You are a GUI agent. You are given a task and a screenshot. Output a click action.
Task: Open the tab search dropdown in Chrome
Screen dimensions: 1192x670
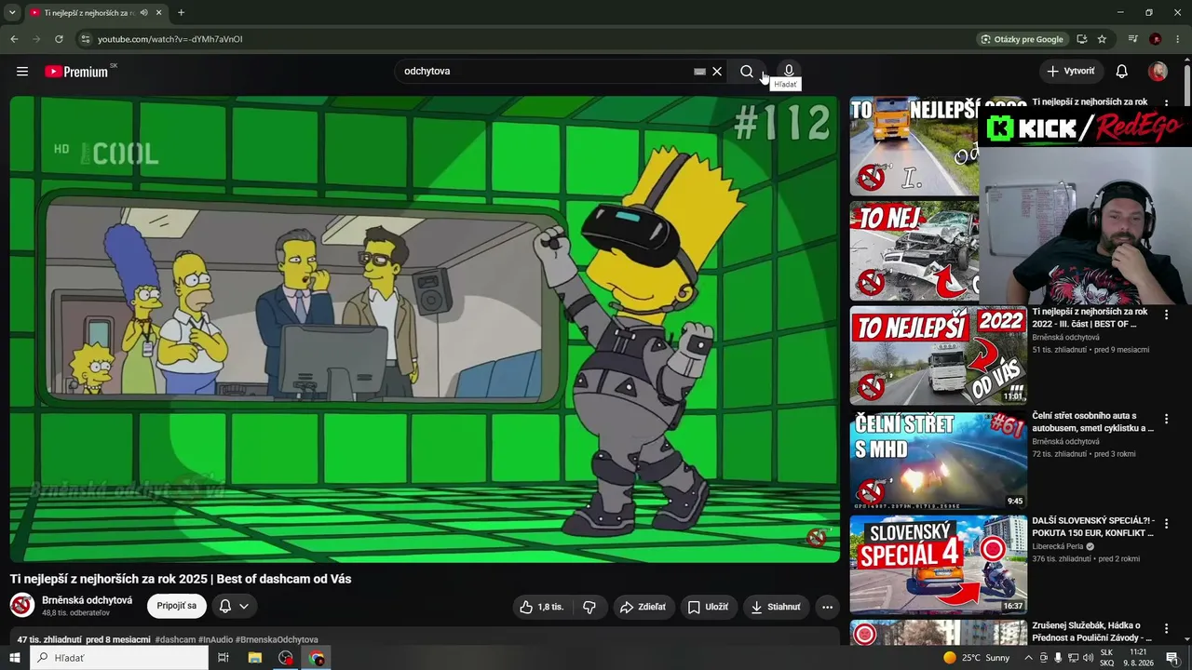coord(12,13)
